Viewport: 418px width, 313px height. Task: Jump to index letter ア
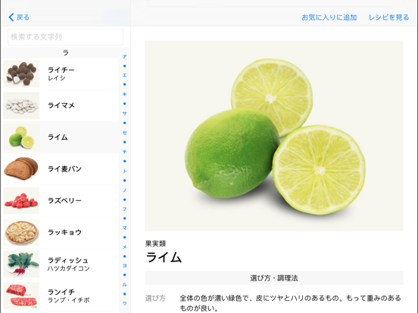[x=124, y=57]
